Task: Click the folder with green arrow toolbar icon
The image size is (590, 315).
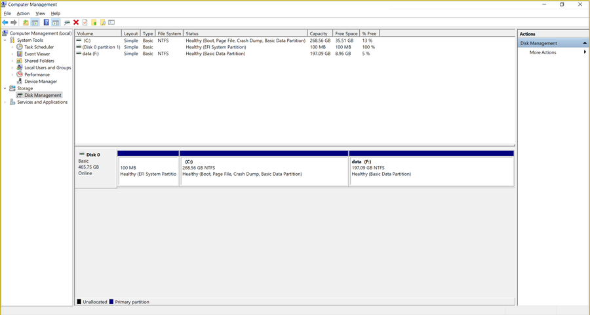Action: click(94, 22)
